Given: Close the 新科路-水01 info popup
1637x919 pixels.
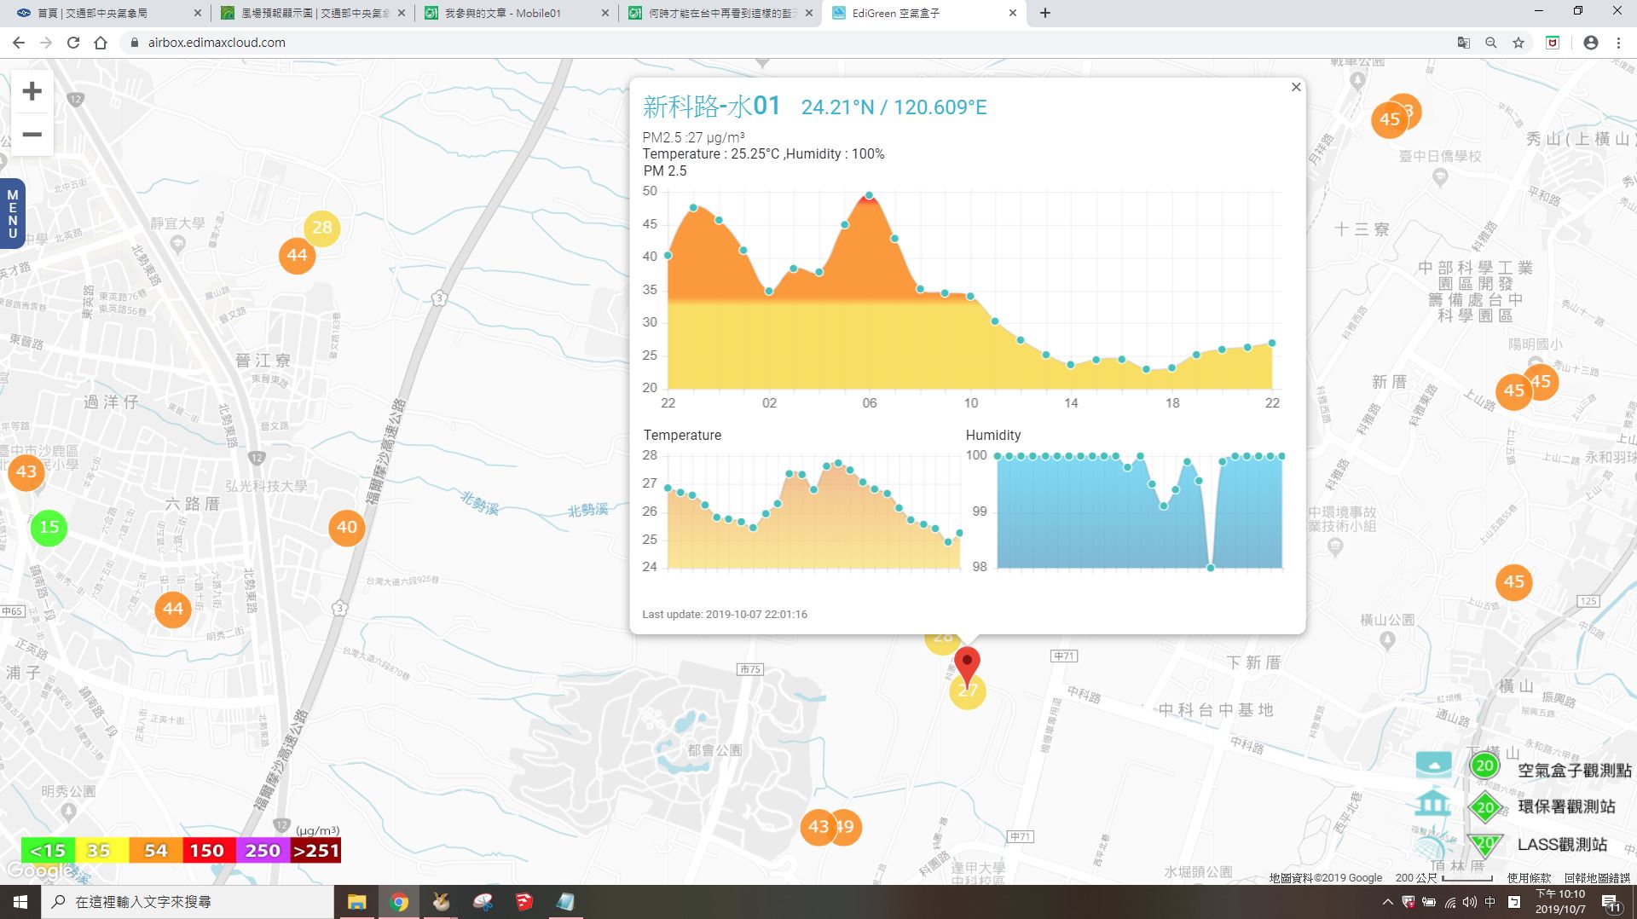Looking at the screenshot, I should point(1296,87).
